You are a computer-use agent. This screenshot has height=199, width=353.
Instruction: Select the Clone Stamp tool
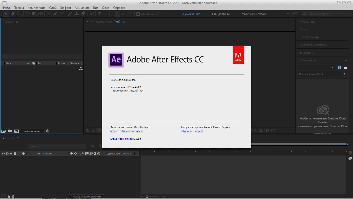(x=77, y=14)
